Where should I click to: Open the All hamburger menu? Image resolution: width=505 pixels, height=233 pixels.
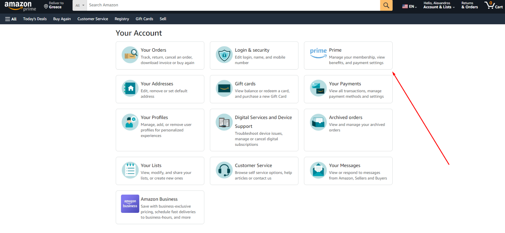click(11, 19)
